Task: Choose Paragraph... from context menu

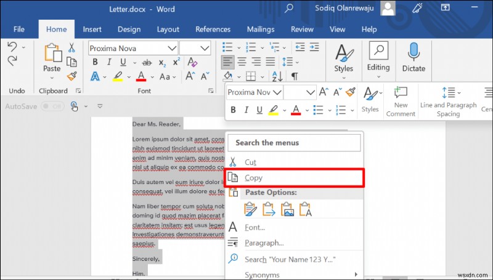Action: coord(294,243)
